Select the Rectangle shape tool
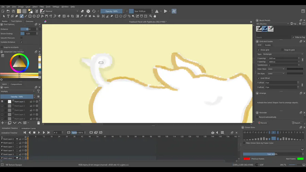This screenshot has width=306, height=172. (x=30, y=16)
